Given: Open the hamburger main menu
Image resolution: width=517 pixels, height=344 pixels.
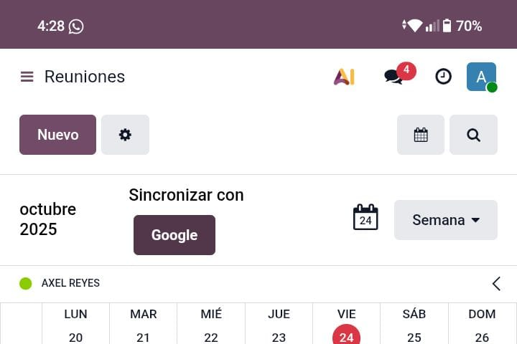Looking at the screenshot, I should click(27, 77).
